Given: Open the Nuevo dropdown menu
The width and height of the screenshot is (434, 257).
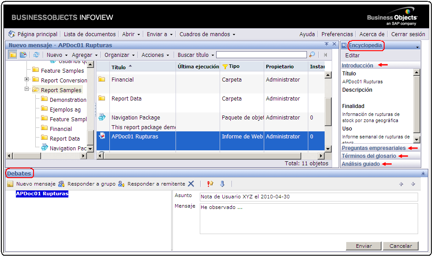Looking at the screenshot, I should point(57,55).
